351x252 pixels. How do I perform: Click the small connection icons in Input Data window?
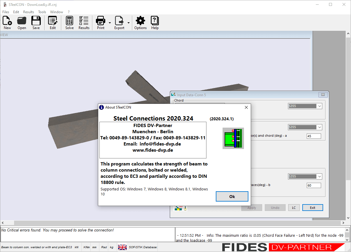(180, 208)
